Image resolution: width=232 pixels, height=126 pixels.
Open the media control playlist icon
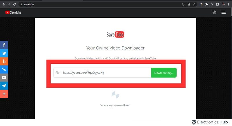coord(212,4)
